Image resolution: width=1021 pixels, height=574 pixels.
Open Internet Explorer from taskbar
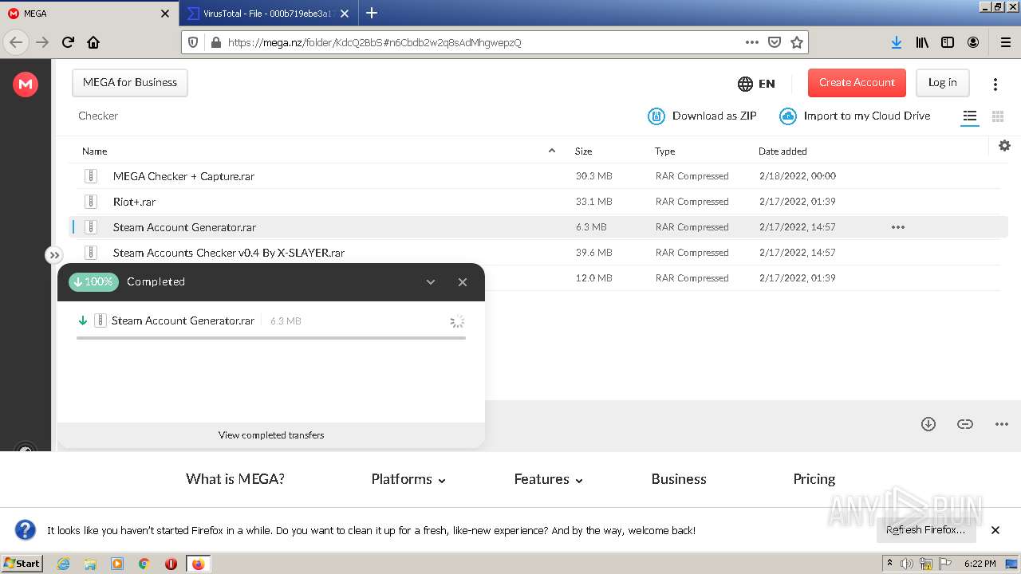63,564
